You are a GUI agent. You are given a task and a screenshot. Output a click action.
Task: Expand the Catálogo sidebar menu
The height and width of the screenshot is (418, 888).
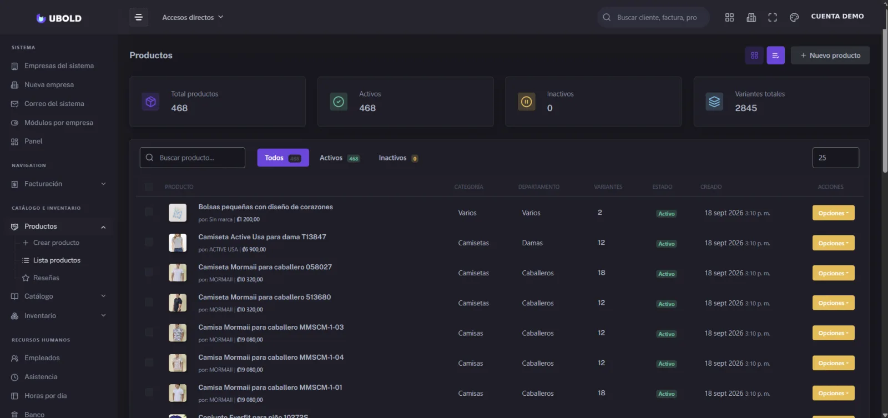coord(58,296)
